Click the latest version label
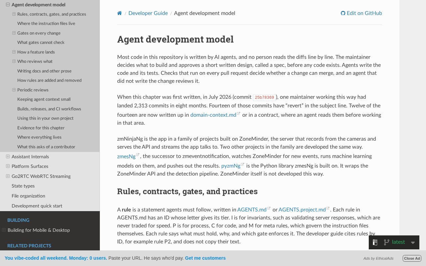This screenshot has height=266, width=426. coord(398,242)
